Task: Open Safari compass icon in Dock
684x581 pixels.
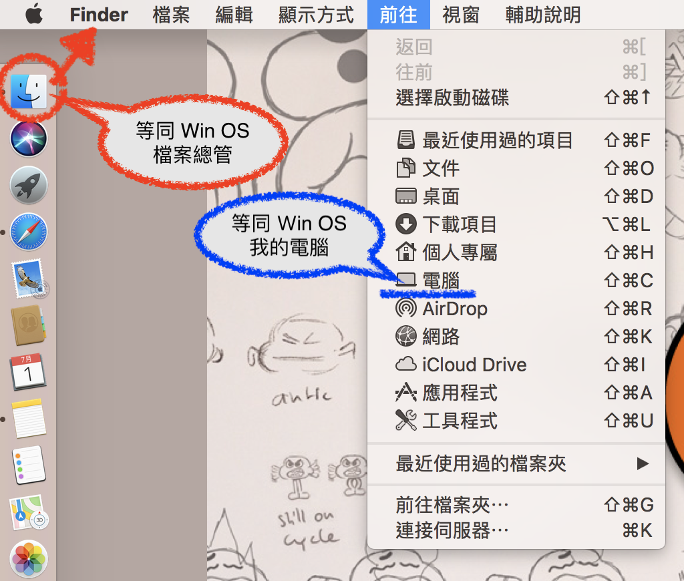Action: (x=29, y=232)
